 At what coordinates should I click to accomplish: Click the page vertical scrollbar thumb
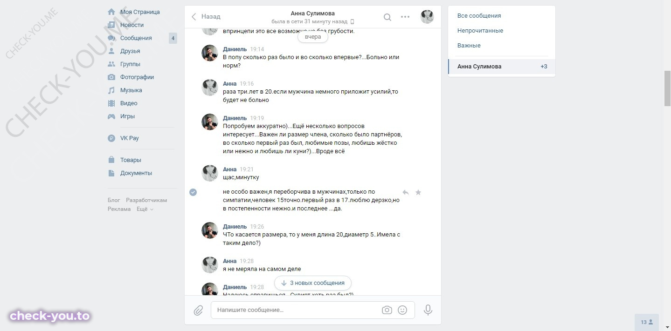click(667, 88)
